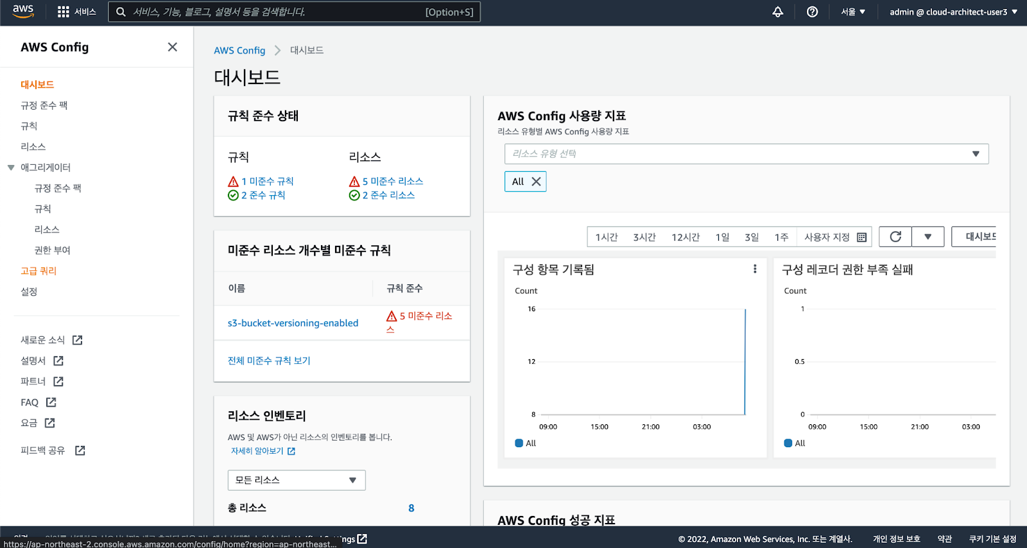This screenshot has height=548, width=1027.
Task: Select the 1일 time range
Action: (x=723, y=237)
